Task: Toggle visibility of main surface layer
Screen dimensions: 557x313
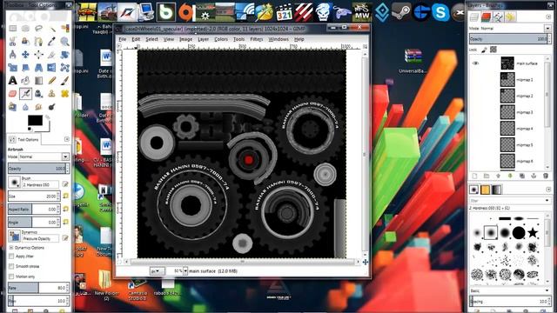Action: tap(476, 63)
